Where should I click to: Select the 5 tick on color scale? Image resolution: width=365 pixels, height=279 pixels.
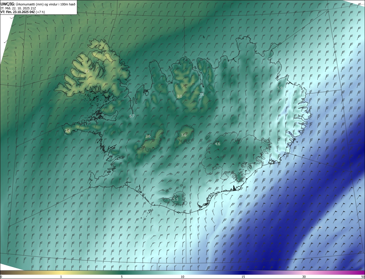122,277
